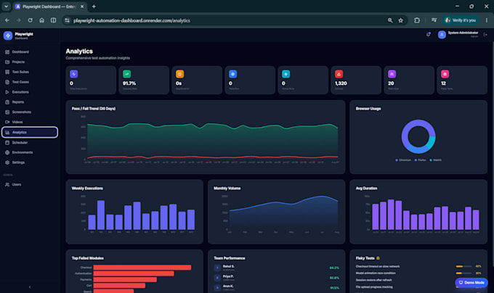
Task: Open the browser three-dot menu
Action: coord(487,20)
